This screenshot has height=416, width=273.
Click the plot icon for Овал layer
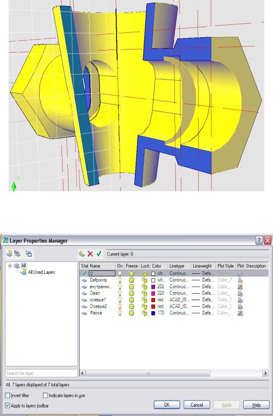tap(240, 293)
